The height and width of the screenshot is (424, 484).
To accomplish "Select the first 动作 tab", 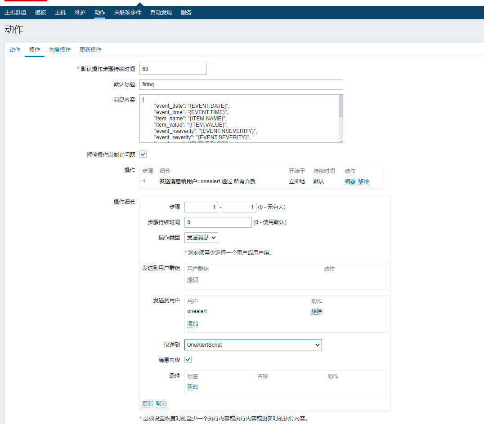I will (15, 50).
